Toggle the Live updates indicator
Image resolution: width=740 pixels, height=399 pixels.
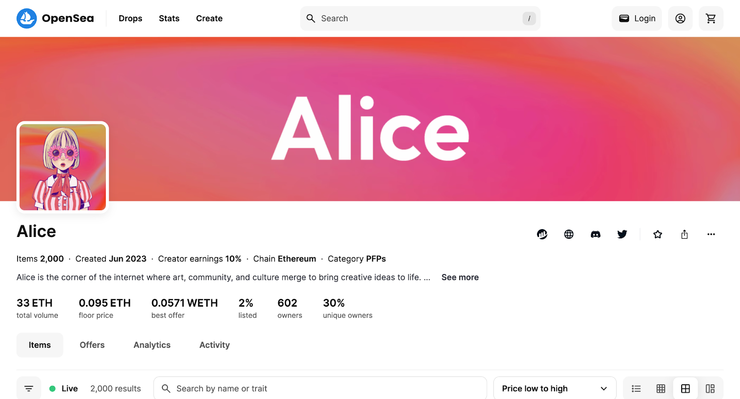click(63, 388)
